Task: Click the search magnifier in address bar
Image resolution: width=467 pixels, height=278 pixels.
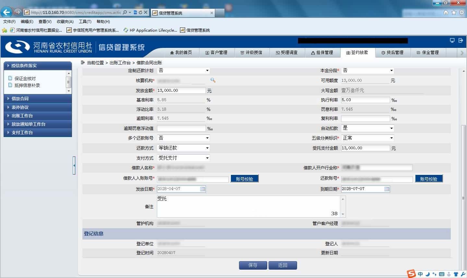Action: pyautogui.click(x=125, y=12)
